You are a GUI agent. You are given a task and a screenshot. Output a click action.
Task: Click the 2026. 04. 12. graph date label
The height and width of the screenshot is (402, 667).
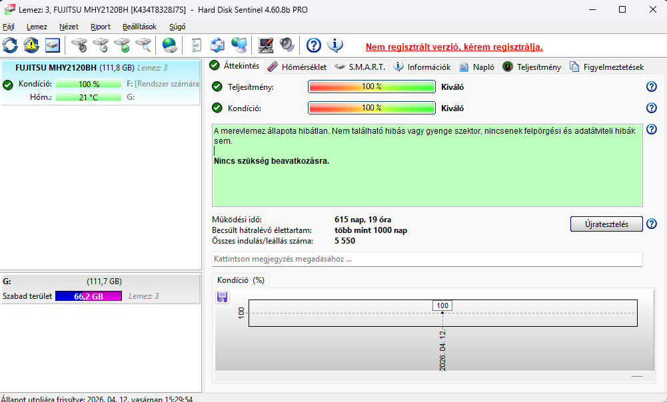coord(442,350)
